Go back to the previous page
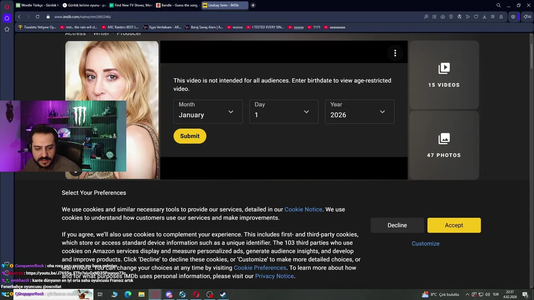The image size is (534, 300). point(19,17)
